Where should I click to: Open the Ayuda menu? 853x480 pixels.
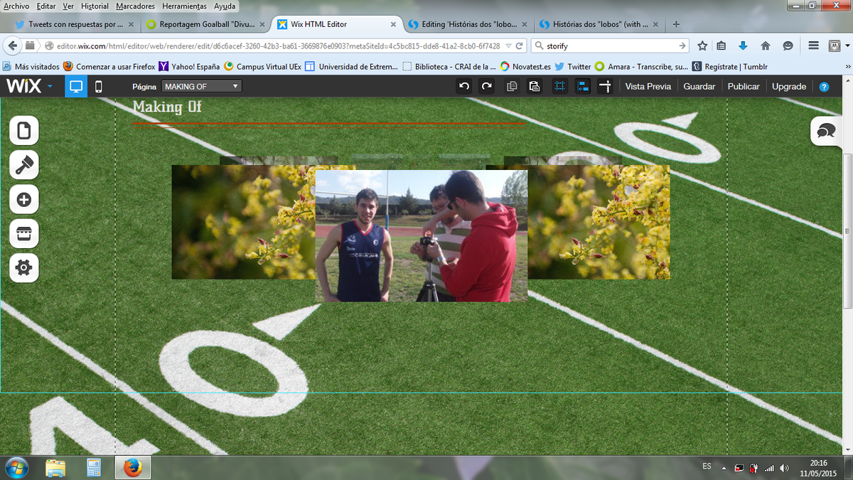(x=225, y=6)
